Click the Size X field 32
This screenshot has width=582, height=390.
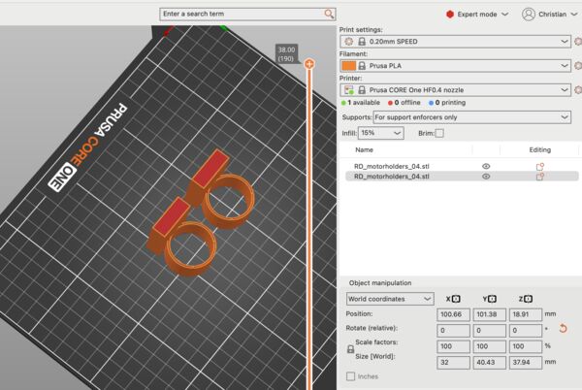click(453, 363)
